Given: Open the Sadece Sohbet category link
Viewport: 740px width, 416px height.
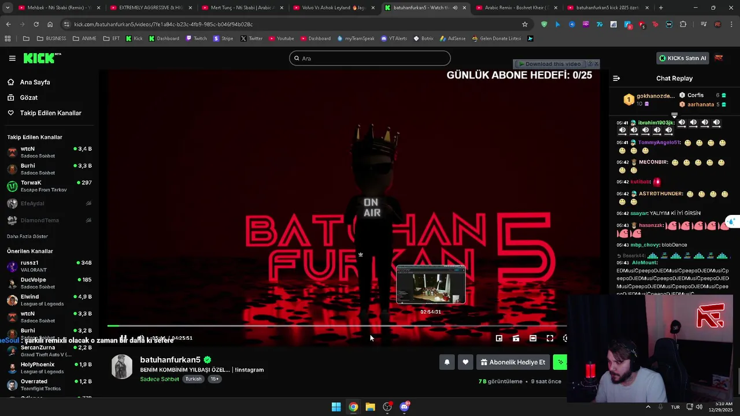Looking at the screenshot, I should [x=160, y=379].
